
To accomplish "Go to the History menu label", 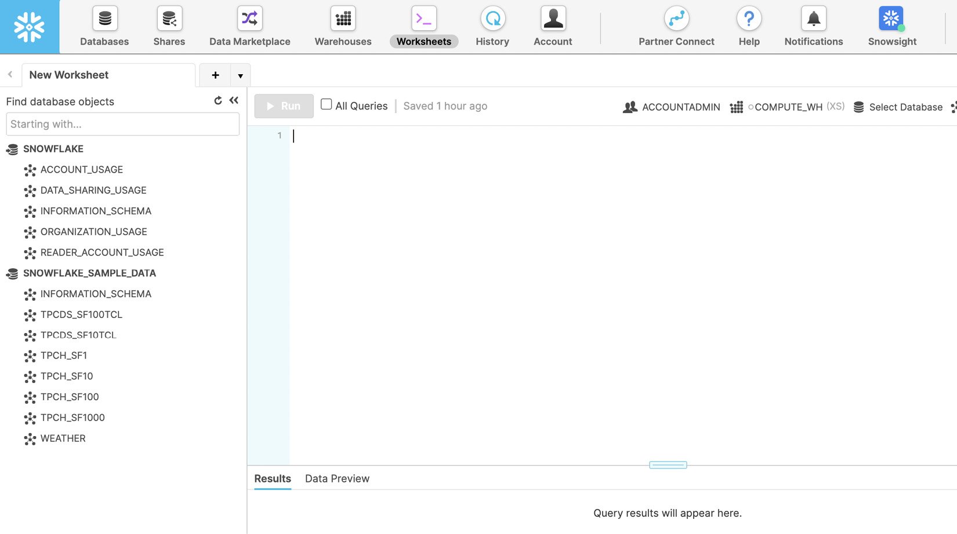I will point(492,42).
